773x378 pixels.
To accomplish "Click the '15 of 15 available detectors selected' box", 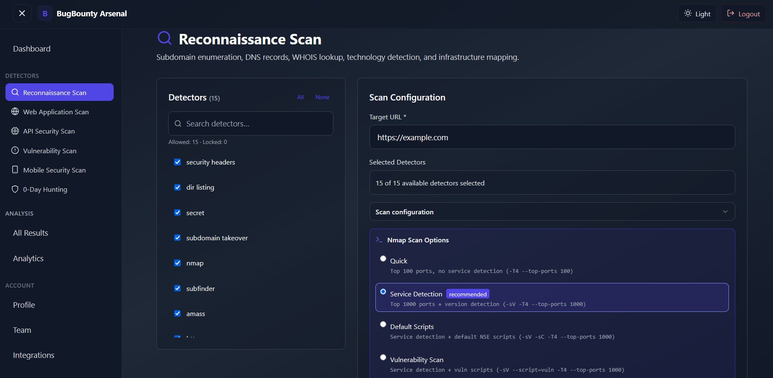I will [552, 183].
